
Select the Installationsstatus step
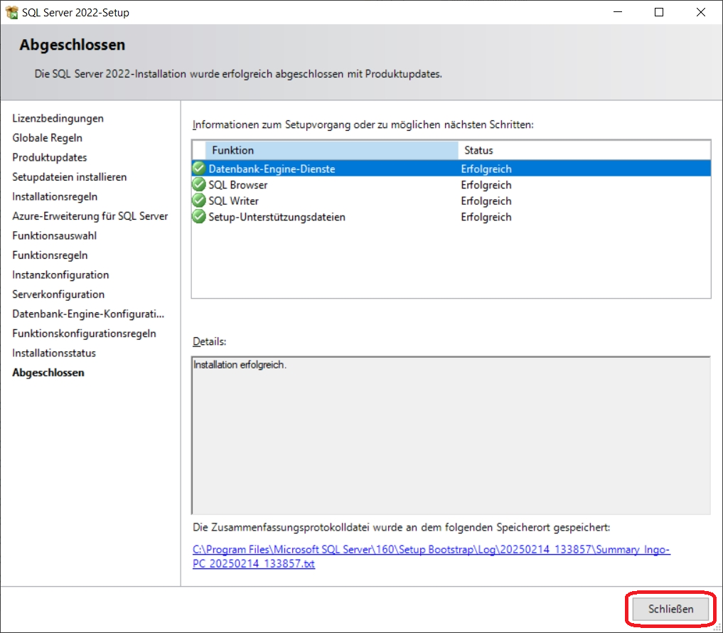pos(54,353)
